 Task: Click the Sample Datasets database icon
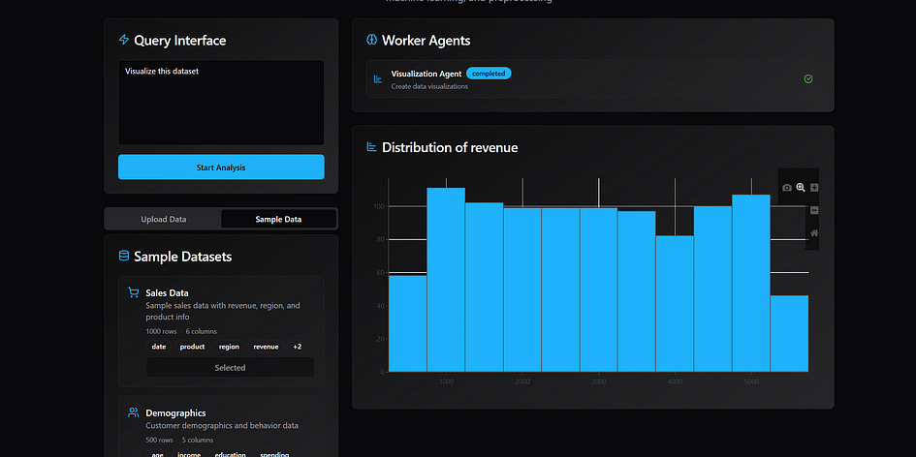124,256
